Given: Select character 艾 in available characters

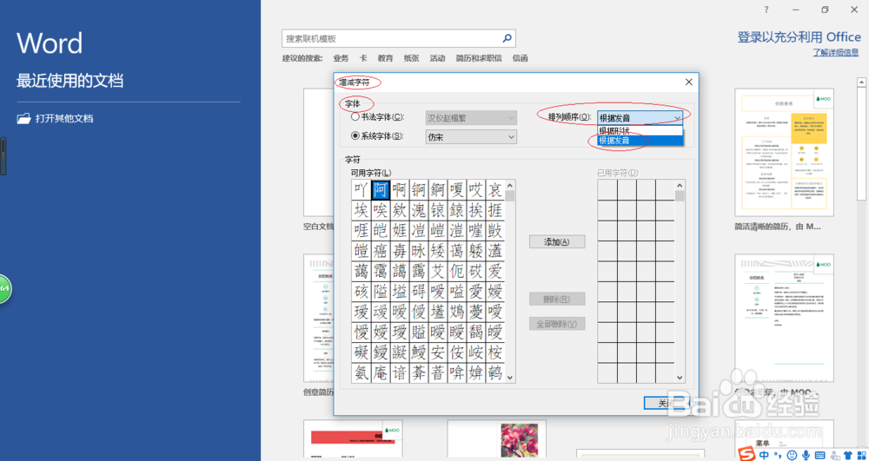Looking at the screenshot, I should tap(437, 271).
